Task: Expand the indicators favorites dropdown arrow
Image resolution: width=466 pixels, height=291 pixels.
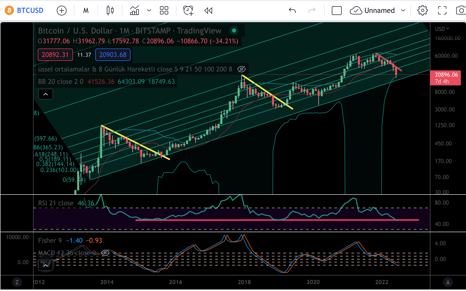Action: (149, 11)
